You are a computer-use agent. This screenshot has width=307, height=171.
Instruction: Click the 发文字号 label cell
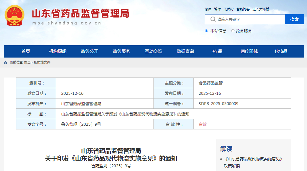click(x=36, y=124)
